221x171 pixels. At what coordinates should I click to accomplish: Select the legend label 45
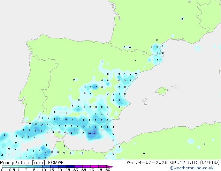(100, 170)
